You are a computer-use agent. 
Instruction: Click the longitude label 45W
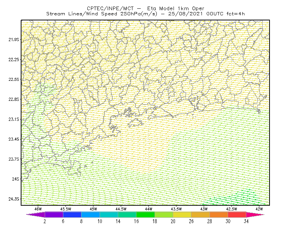point(93,209)
